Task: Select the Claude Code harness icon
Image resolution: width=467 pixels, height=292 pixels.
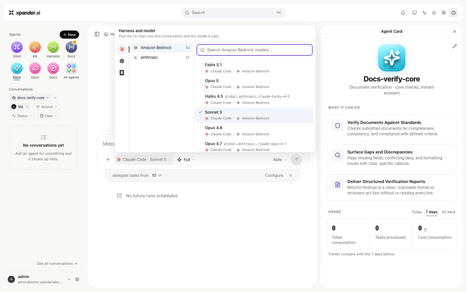Action: click(122, 49)
